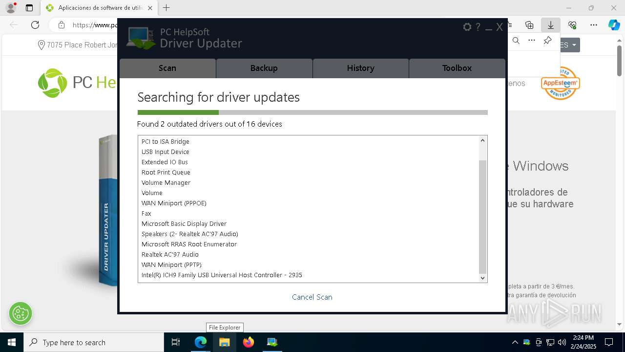This screenshot has width=625, height=352.
Task: Open Driver Updater settings gear
Action: [467, 27]
